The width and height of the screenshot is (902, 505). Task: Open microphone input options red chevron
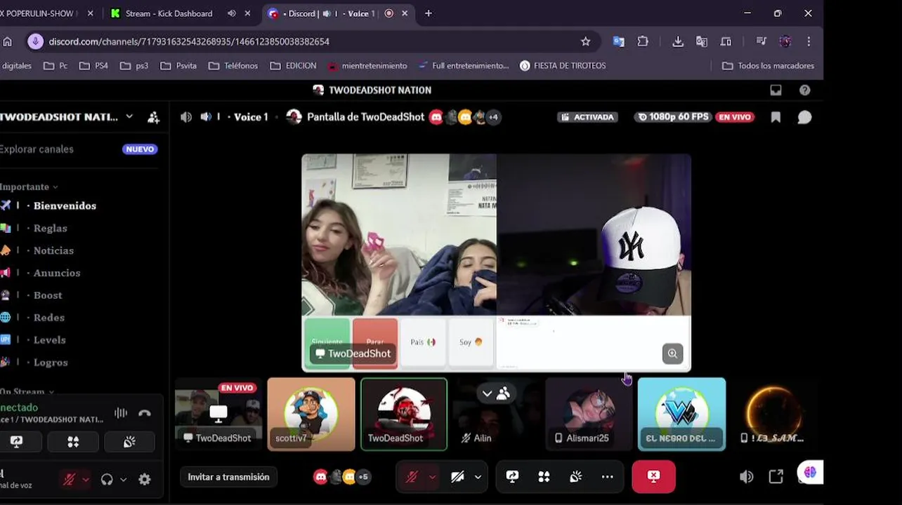click(x=431, y=477)
